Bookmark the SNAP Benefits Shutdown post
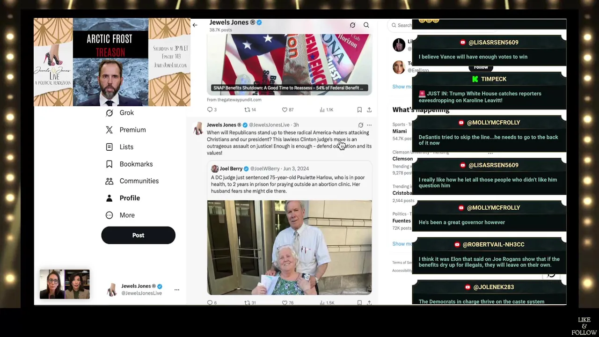 point(359,110)
